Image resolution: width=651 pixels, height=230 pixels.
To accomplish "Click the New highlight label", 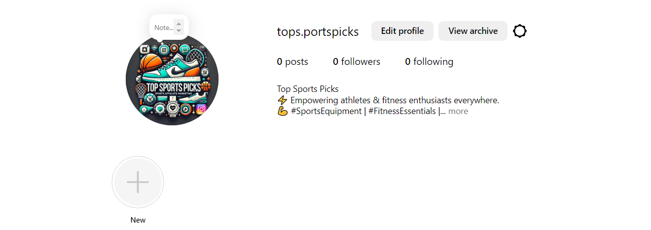I will tap(138, 220).
